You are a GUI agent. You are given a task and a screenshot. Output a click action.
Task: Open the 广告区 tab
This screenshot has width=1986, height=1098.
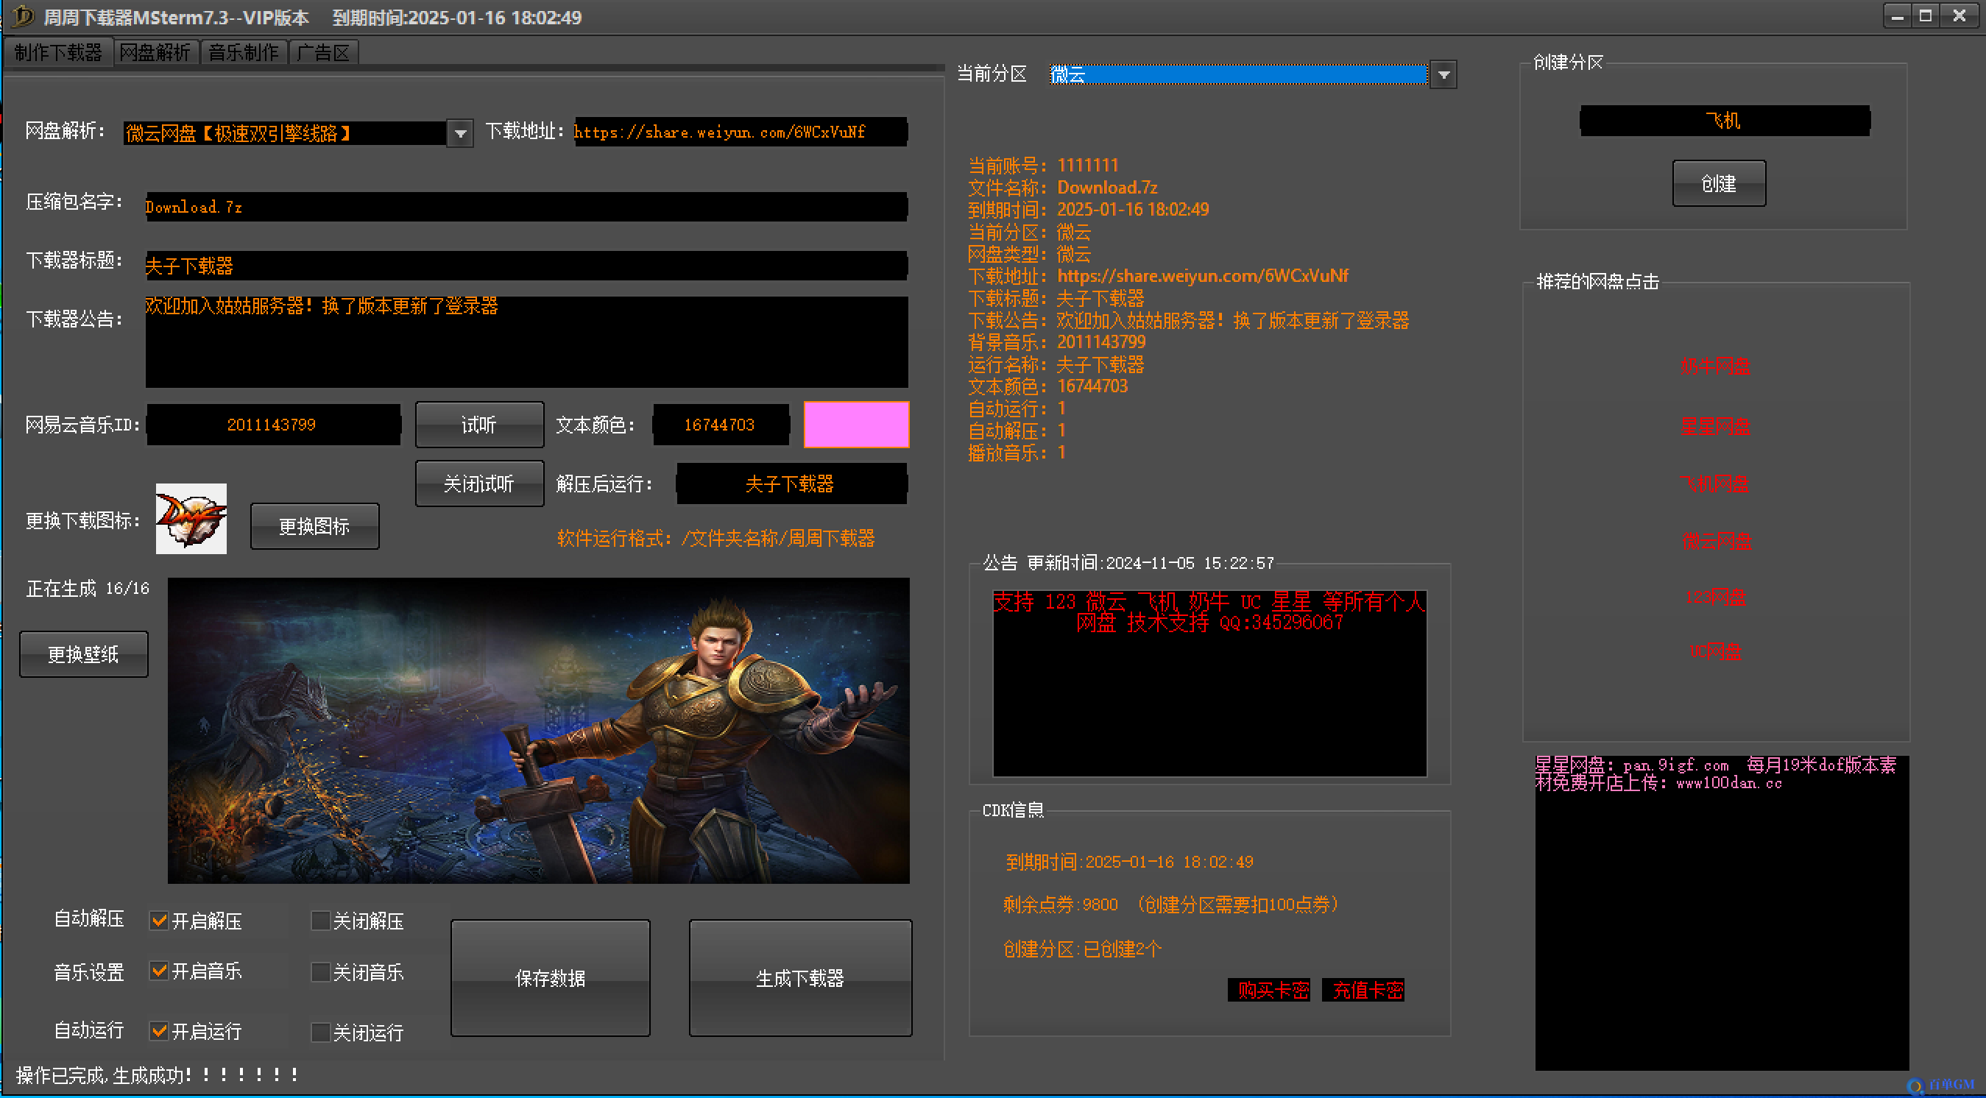tap(324, 52)
